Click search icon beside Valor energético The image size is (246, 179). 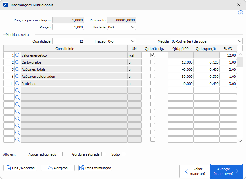(x=18, y=55)
